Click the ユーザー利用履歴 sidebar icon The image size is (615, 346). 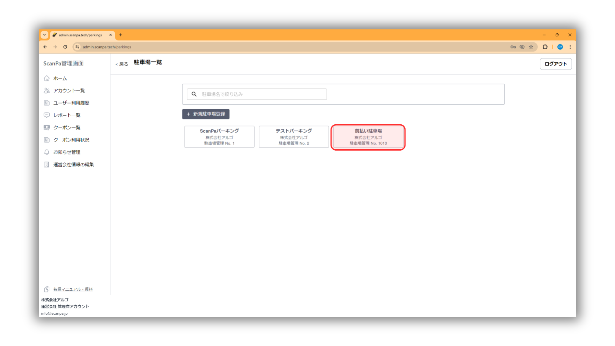point(47,103)
